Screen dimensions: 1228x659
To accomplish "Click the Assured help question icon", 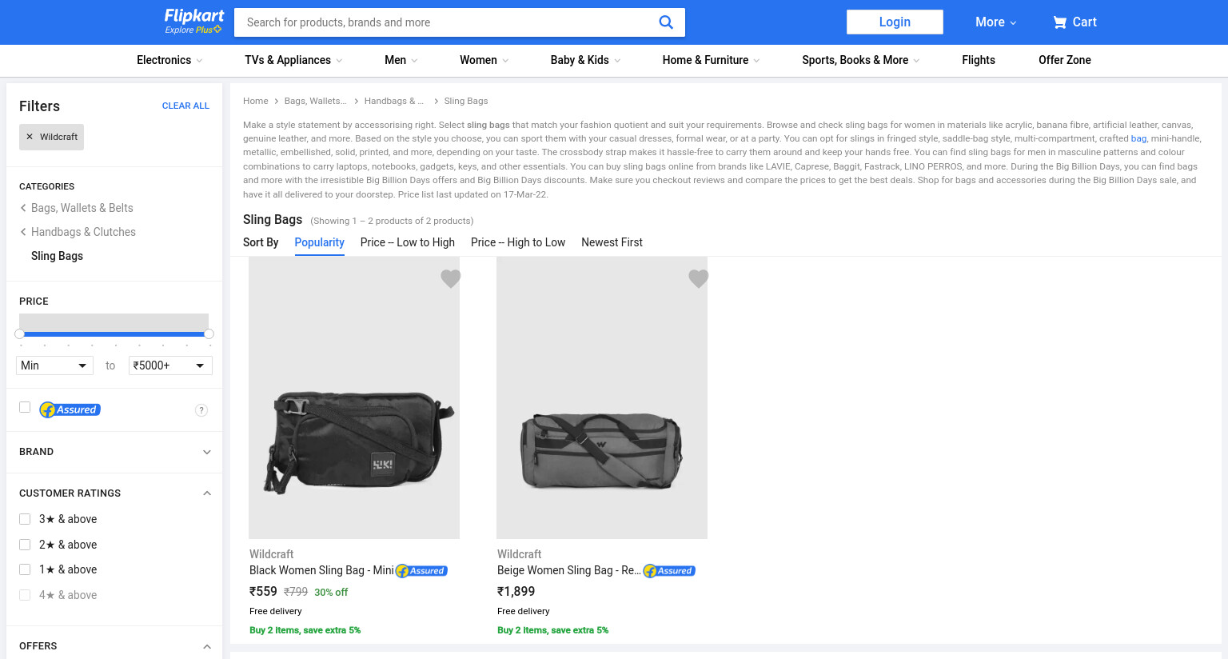I will 201,410.
